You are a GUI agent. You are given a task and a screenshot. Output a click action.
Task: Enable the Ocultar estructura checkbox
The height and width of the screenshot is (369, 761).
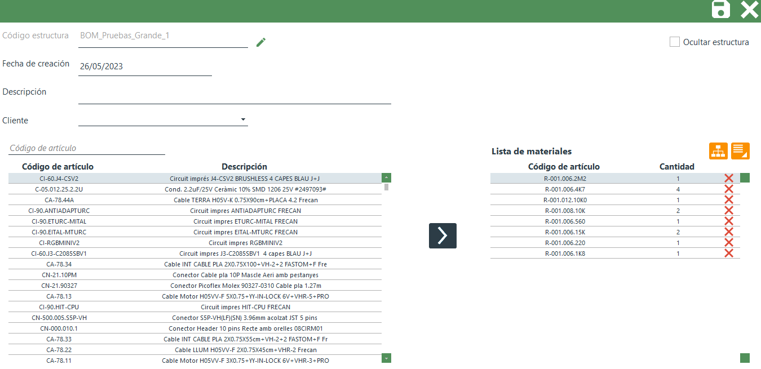tap(674, 42)
